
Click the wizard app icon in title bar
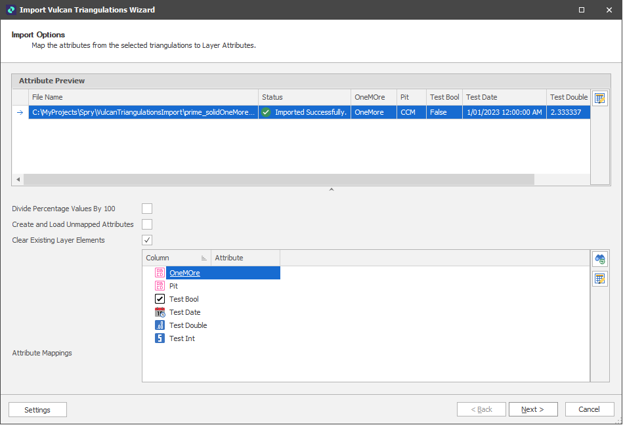pos(11,10)
